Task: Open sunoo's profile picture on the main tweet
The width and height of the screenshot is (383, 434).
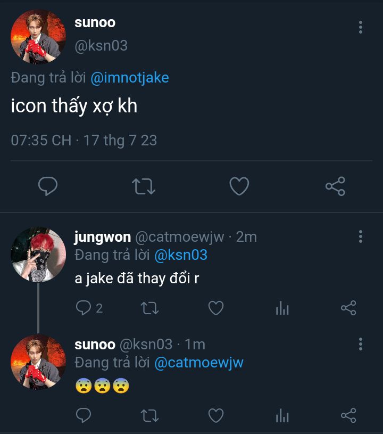Action: coord(38,37)
